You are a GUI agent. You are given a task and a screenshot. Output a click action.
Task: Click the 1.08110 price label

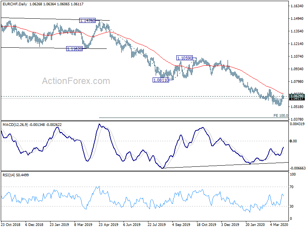(161, 80)
